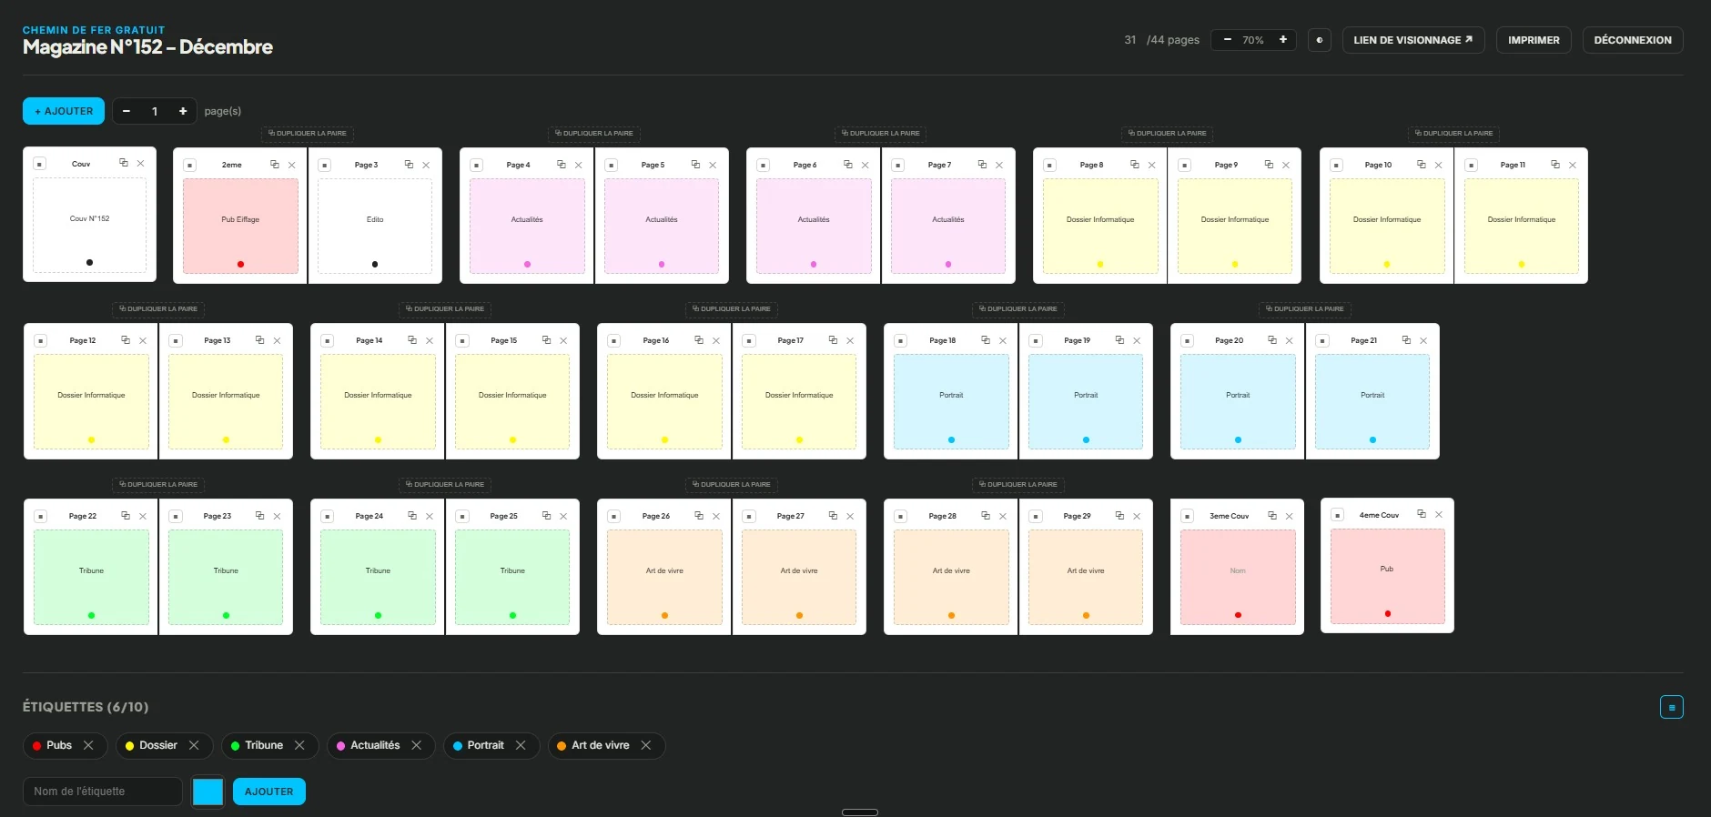The width and height of the screenshot is (1711, 817).
Task: Open the label color picker swatch
Action: [x=208, y=792]
